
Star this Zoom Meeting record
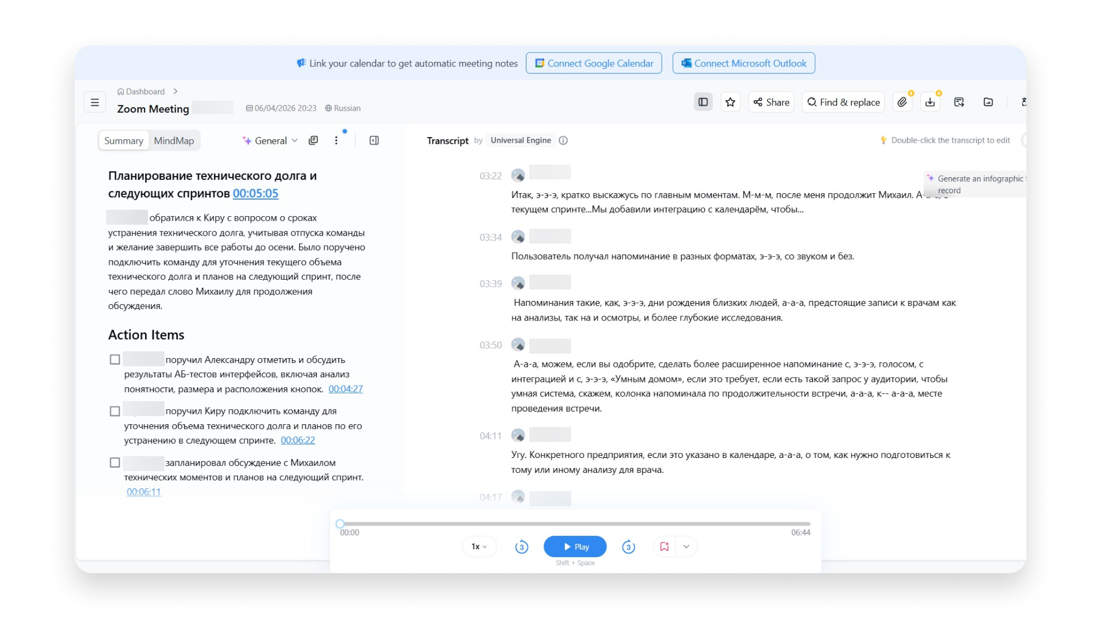click(730, 102)
